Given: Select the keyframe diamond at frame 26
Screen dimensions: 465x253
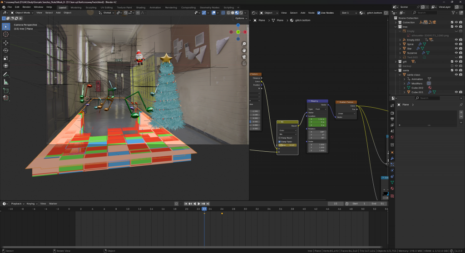Looking at the screenshot, I should (222, 213).
